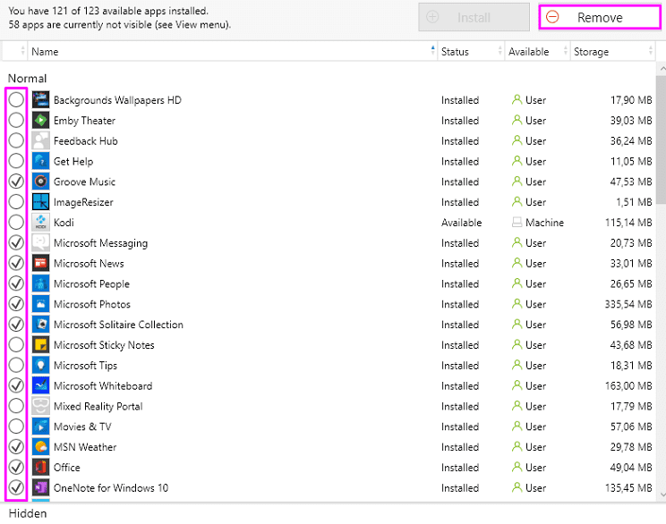The height and width of the screenshot is (524, 666).
Task: Click the Microsoft Solitaire Collection icon
Action: 41,325
